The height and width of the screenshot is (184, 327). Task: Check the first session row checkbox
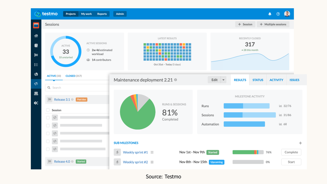[48, 118]
